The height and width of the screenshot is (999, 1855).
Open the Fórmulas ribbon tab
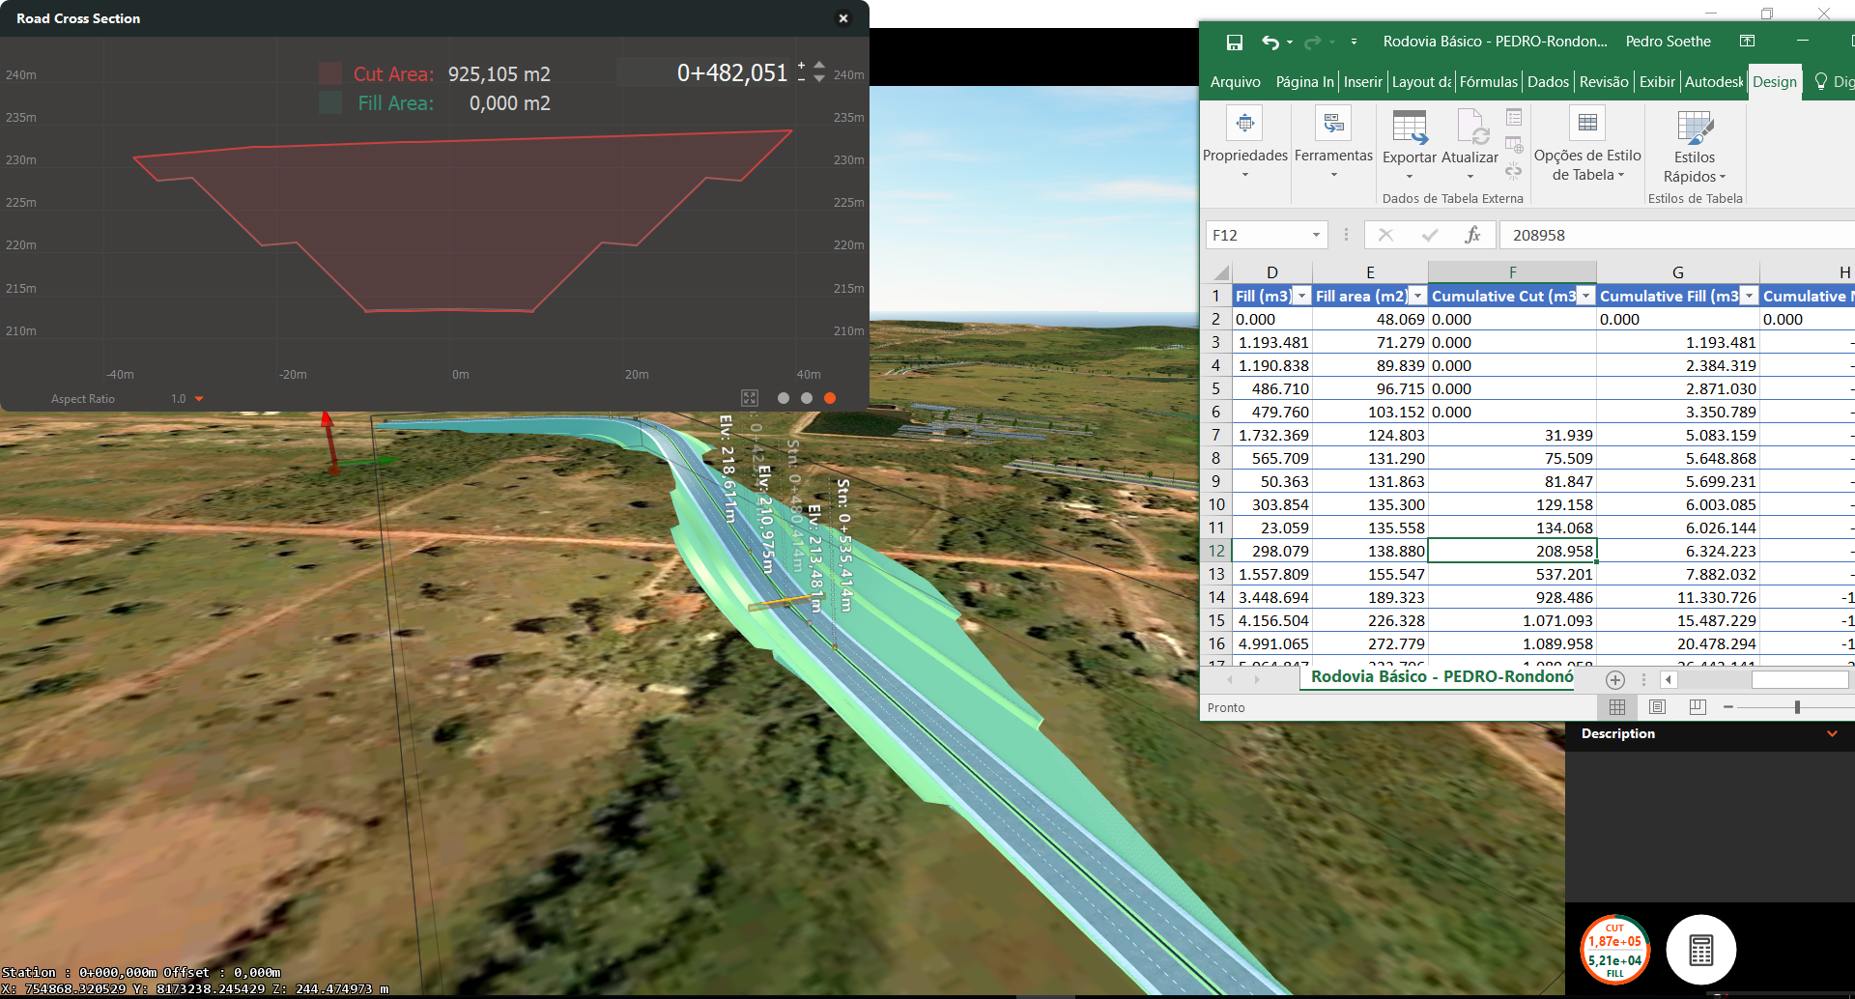[1488, 82]
